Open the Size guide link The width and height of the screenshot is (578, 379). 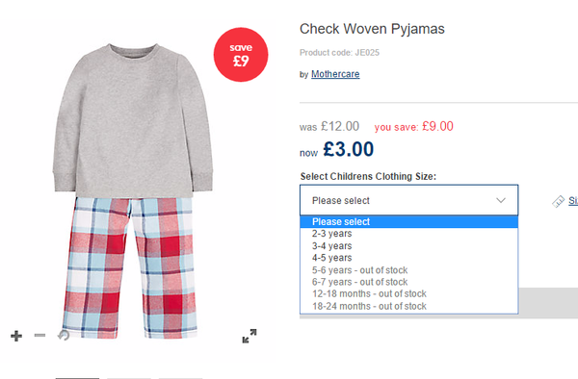coord(573,201)
